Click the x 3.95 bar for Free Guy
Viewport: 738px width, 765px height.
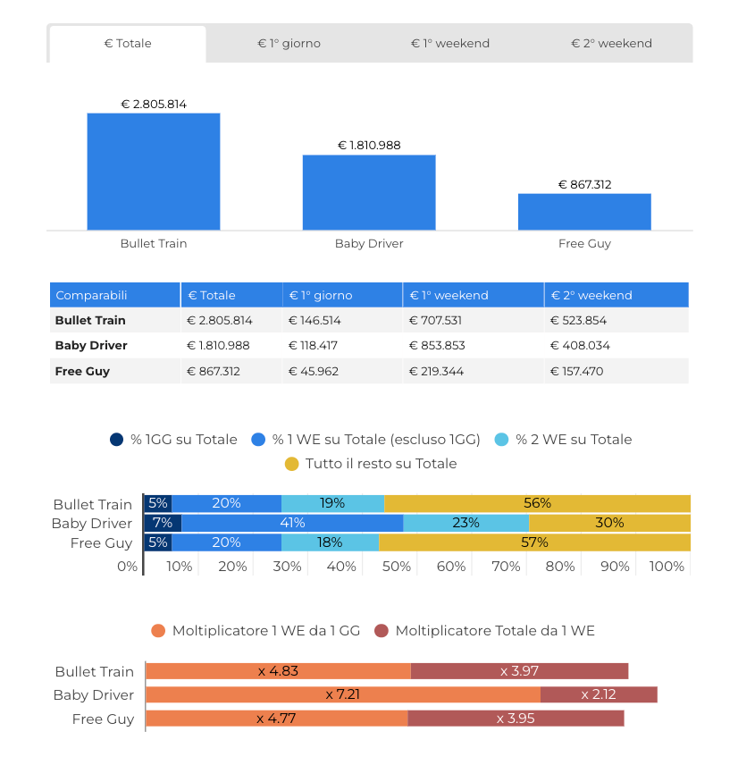(516, 719)
